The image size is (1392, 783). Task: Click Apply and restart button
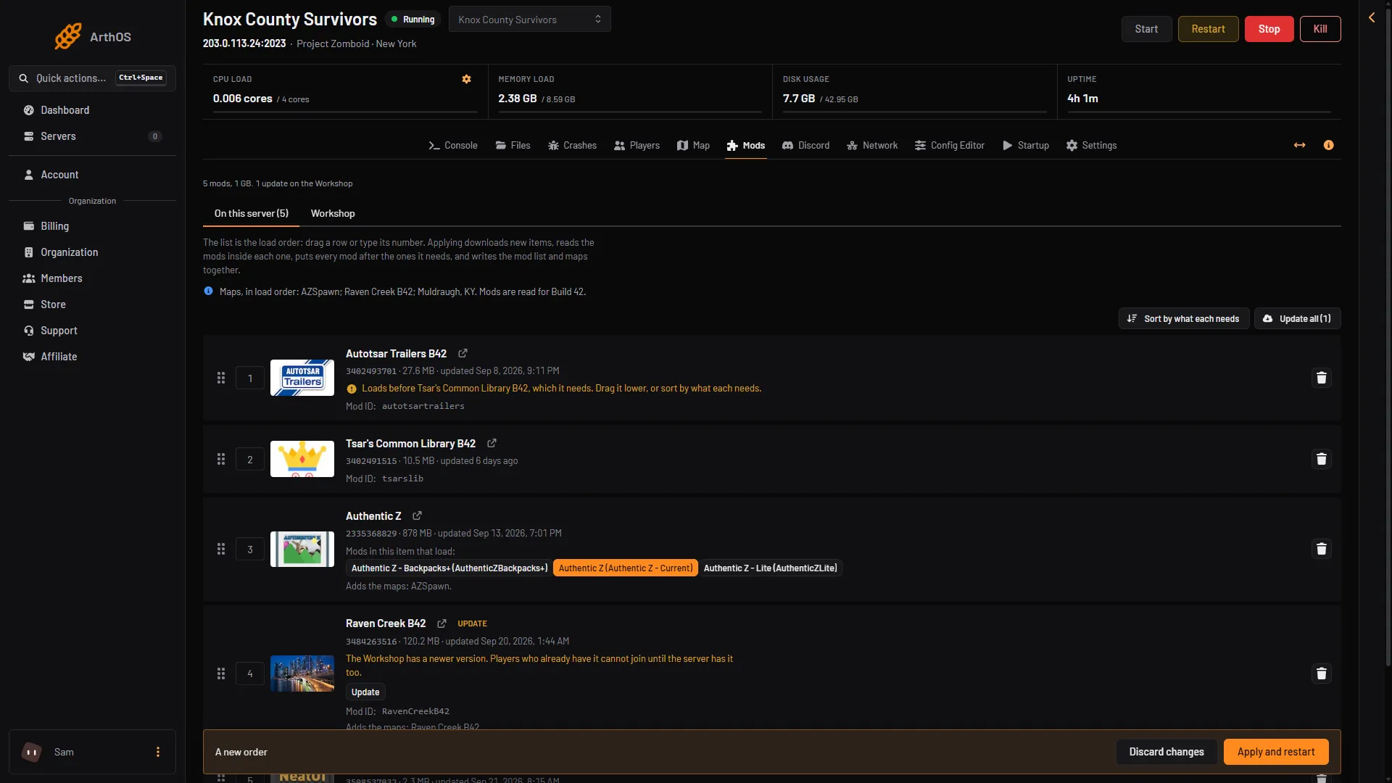click(1275, 752)
